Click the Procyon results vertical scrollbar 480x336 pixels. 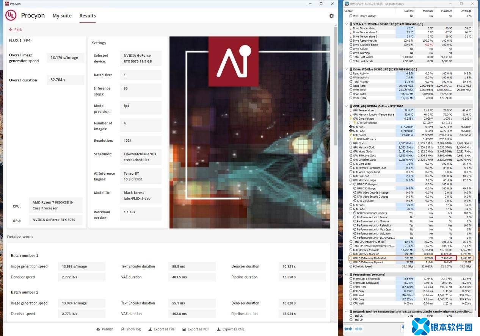(335, 87)
